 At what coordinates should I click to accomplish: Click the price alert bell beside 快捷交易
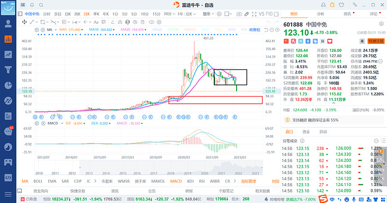click(362, 41)
